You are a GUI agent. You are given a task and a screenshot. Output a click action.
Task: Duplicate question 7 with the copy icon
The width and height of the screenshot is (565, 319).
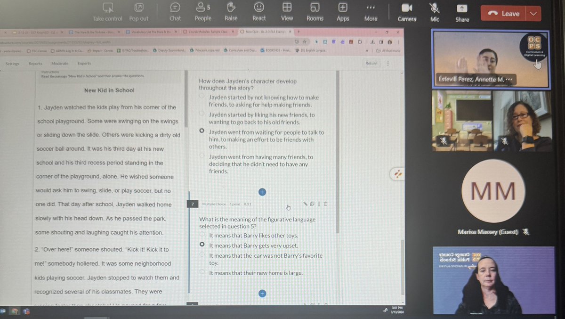(312, 204)
